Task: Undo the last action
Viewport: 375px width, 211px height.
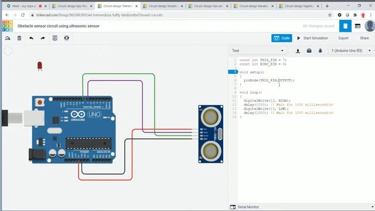Action: (31, 38)
